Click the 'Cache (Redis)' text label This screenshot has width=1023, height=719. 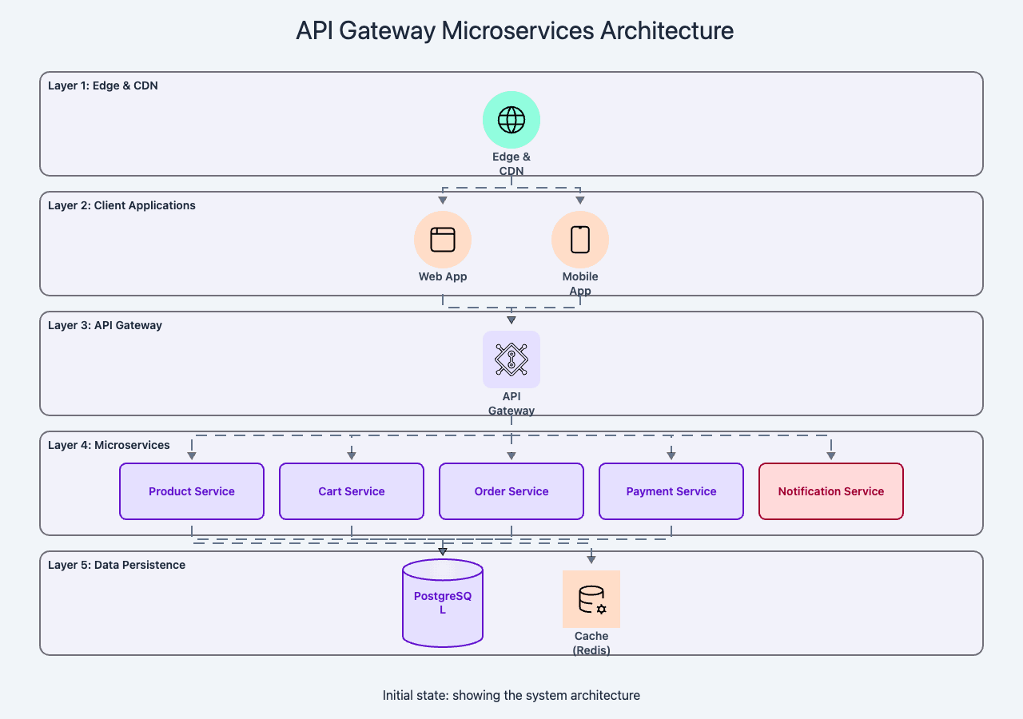coord(591,643)
